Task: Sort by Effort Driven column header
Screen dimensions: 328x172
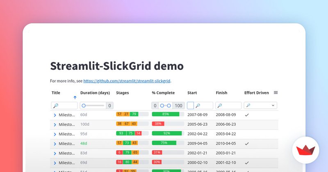Action: 257,93
